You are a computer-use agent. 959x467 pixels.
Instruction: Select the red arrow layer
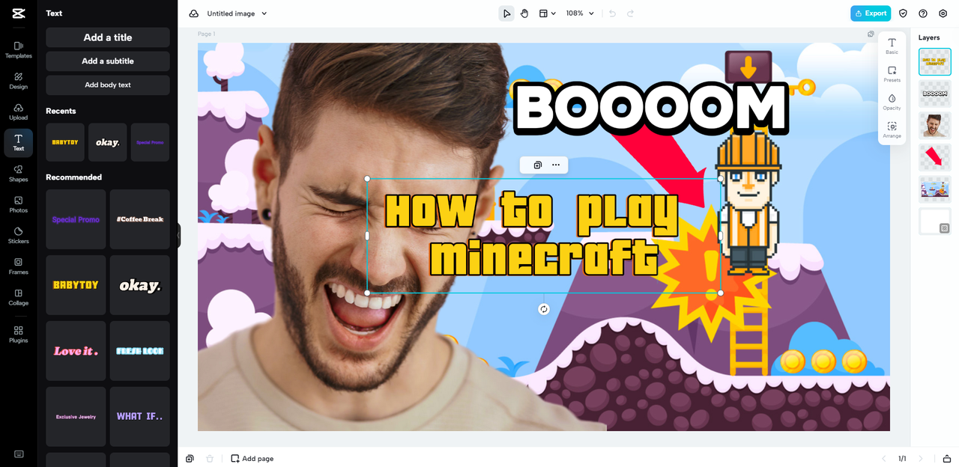935,157
